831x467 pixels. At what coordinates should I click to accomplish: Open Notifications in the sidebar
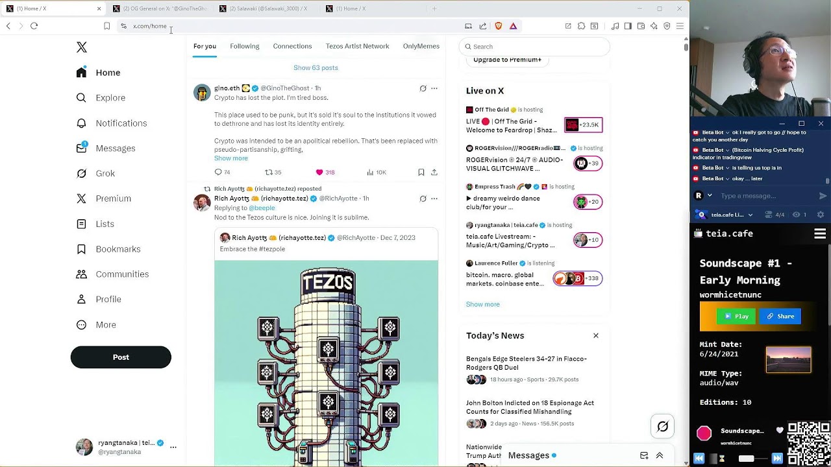(x=112, y=123)
